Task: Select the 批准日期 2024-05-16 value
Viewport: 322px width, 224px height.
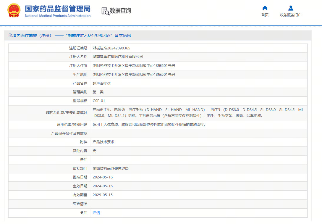Action: pyautogui.click(x=104, y=177)
